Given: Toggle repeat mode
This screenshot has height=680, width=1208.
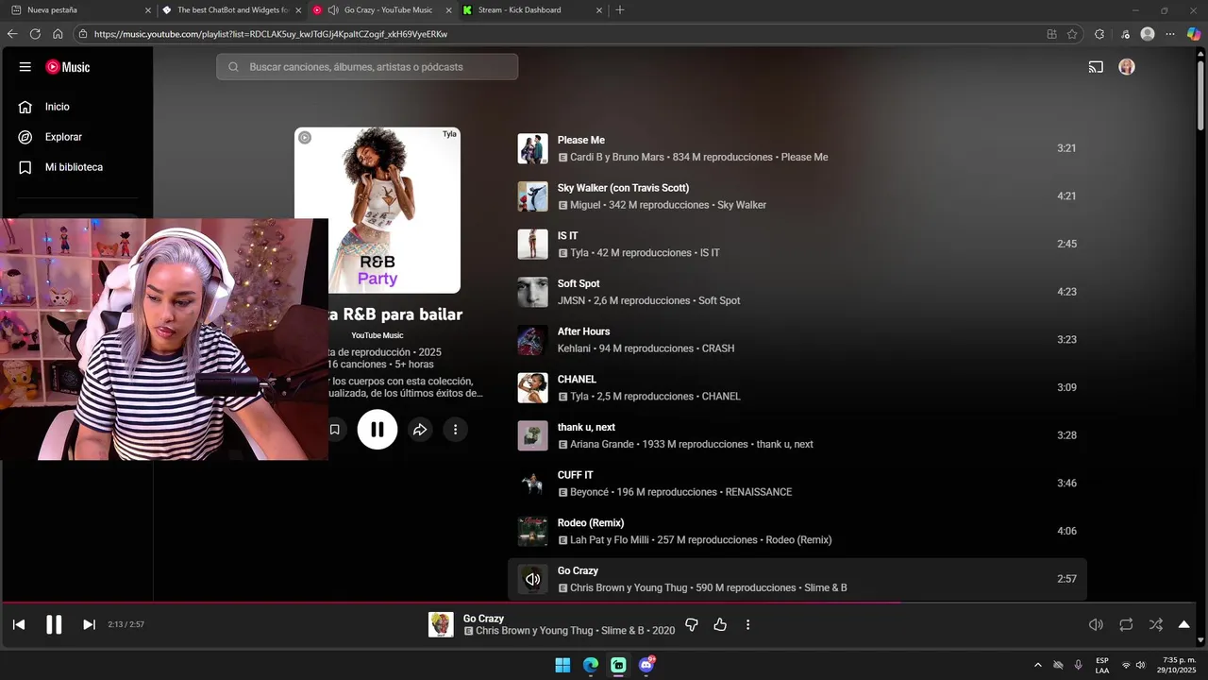Looking at the screenshot, I should (x=1126, y=624).
